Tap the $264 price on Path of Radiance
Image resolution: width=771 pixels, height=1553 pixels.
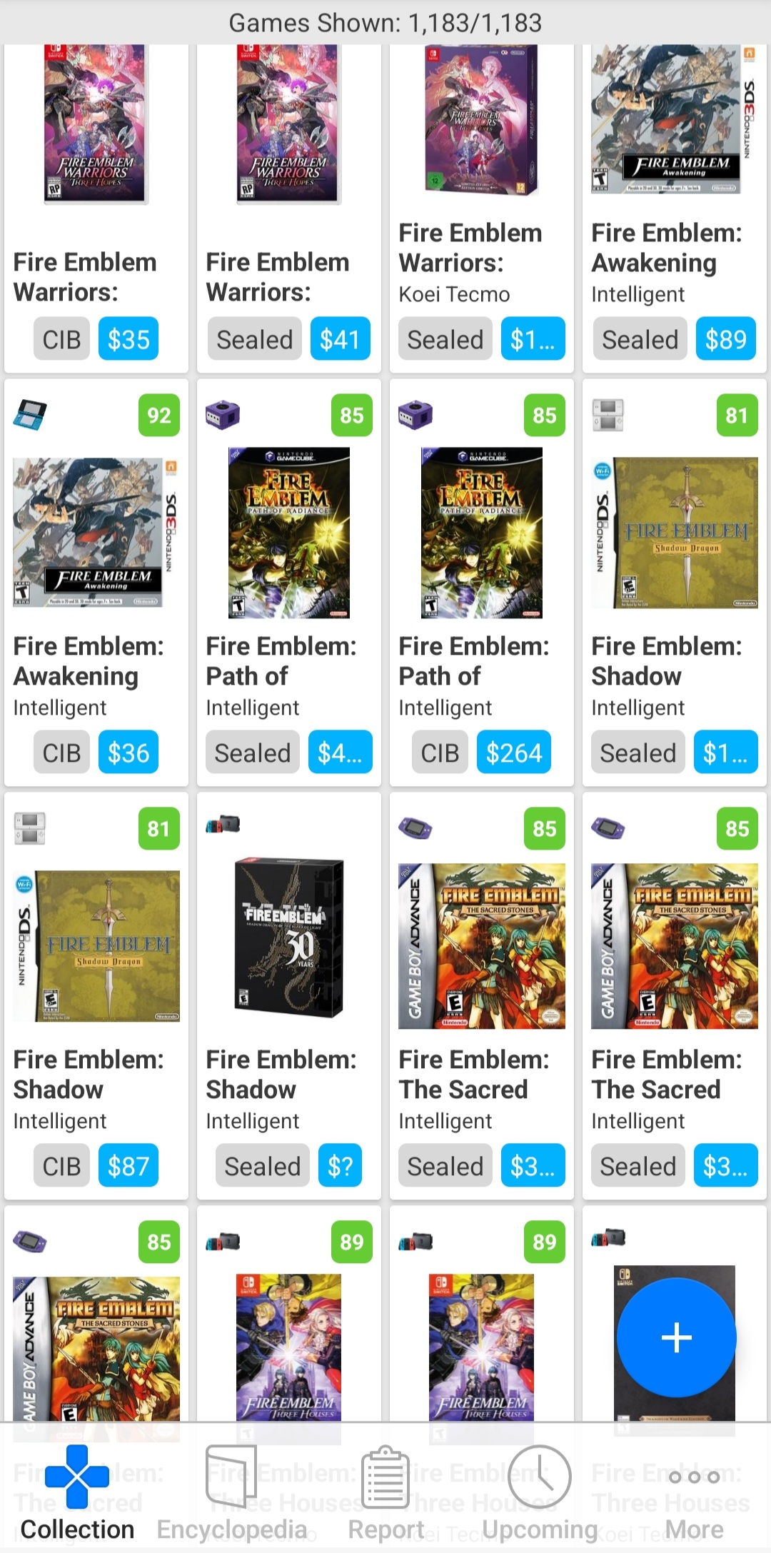coord(514,753)
